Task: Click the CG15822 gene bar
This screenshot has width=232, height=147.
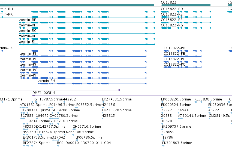Action: pyautogui.click(x=186, y=5)
